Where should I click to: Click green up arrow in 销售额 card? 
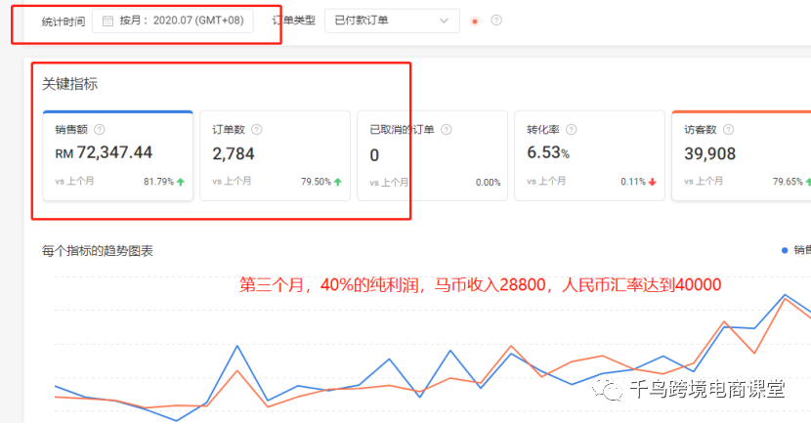[x=181, y=182]
